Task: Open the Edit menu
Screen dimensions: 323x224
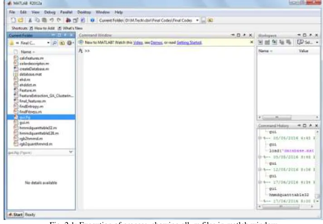Action: (23, 12)
